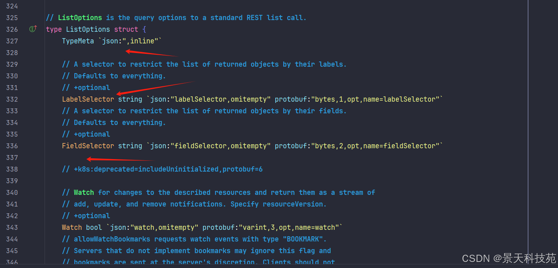Click the allowWatchBookmarks comment line
Viewport: 558px width, 268px height.
click(194, 239)
